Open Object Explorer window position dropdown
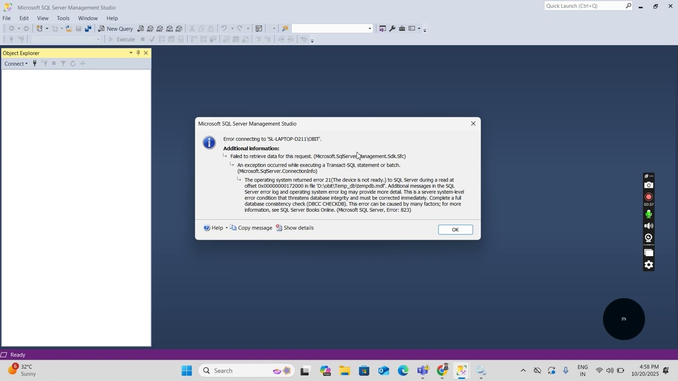678x381 pixels. tap(131, 53)
